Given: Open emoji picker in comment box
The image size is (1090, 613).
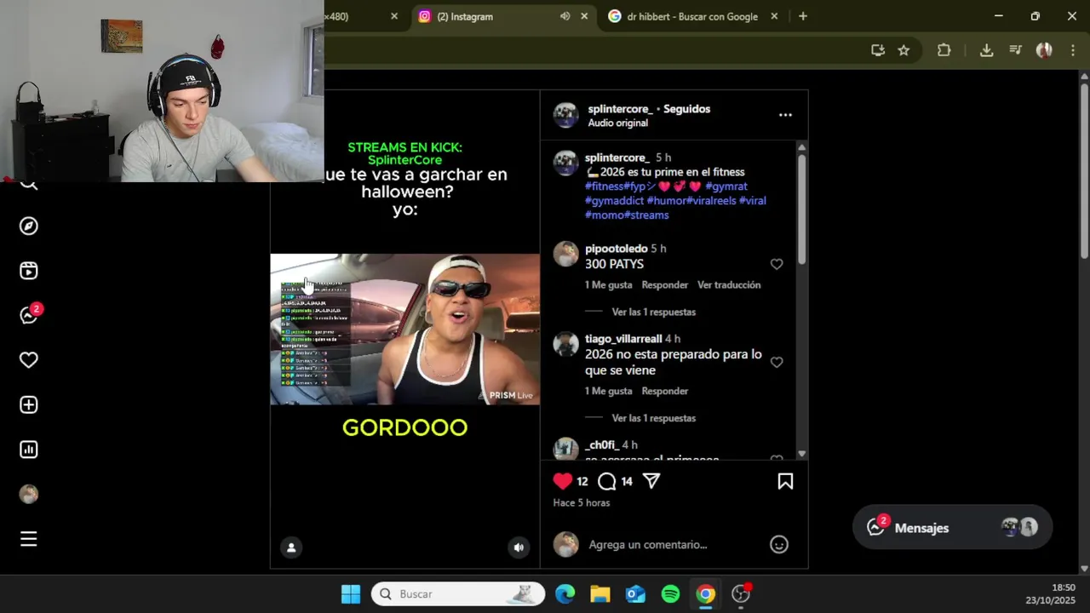Looking at the screenshot, I should pyautogui.click(x=779, y=545).
